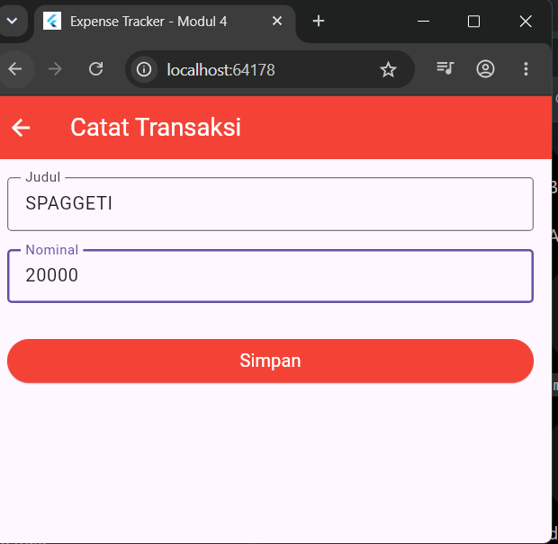Open the media control playlist icon
This screenshot has height=544, width=558.
tap(445, 68)
